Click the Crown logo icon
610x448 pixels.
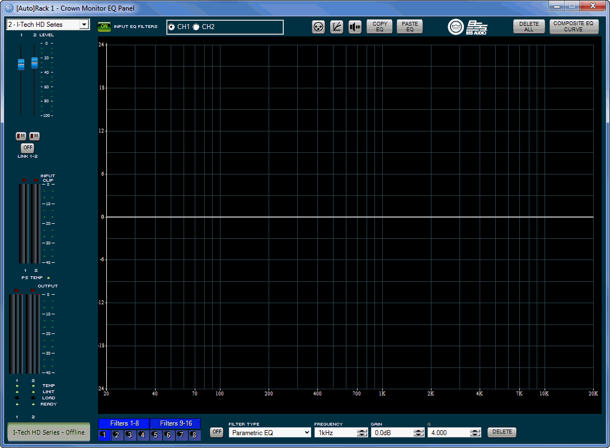tap(456, 27)
